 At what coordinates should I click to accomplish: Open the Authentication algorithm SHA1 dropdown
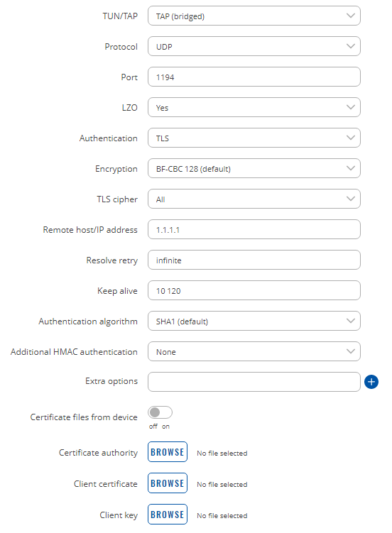click(254, 321)
